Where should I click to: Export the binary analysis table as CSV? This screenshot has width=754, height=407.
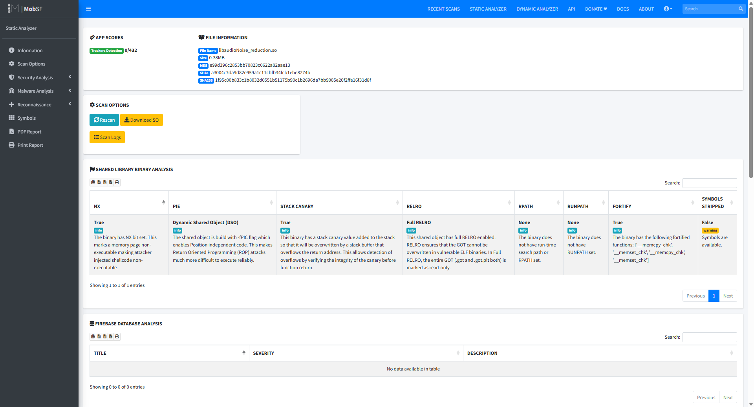click(x=99, y=183)
